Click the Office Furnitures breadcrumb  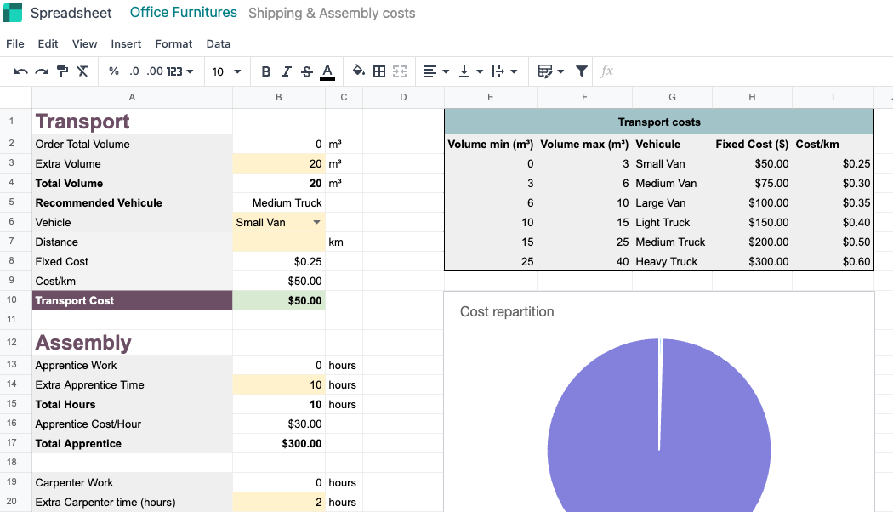[x=184, y=12]
